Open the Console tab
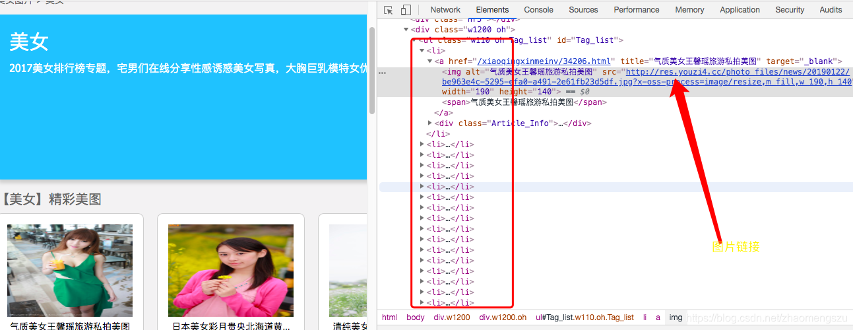This screenshot has height=330, width=853. (538, 10)
